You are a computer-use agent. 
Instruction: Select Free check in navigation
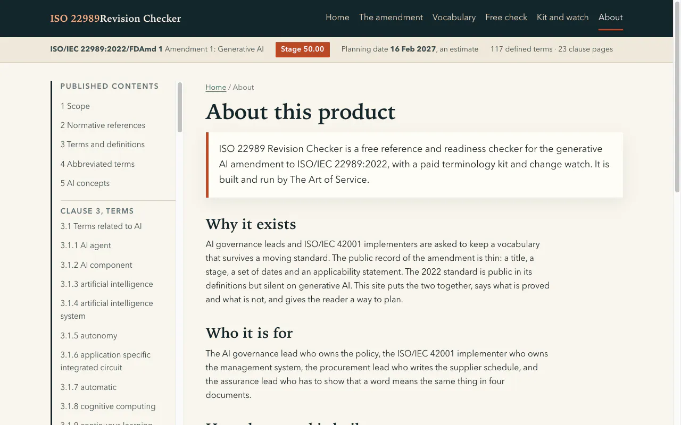point(506,18)
